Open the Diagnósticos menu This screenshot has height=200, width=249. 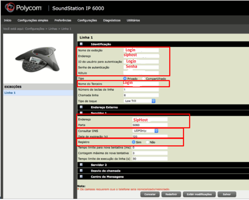coord(112,20)
